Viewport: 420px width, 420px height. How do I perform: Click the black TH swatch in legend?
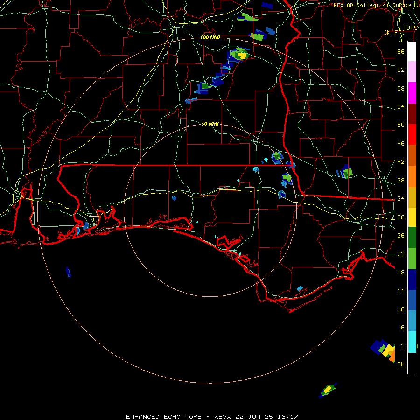412,363
